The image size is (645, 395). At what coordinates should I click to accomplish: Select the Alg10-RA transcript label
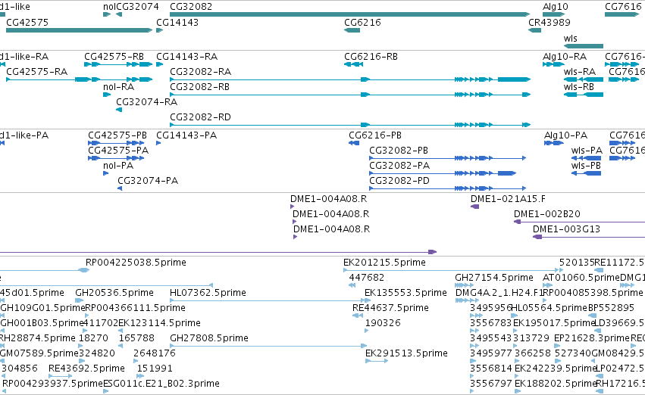tap(565, 57)
